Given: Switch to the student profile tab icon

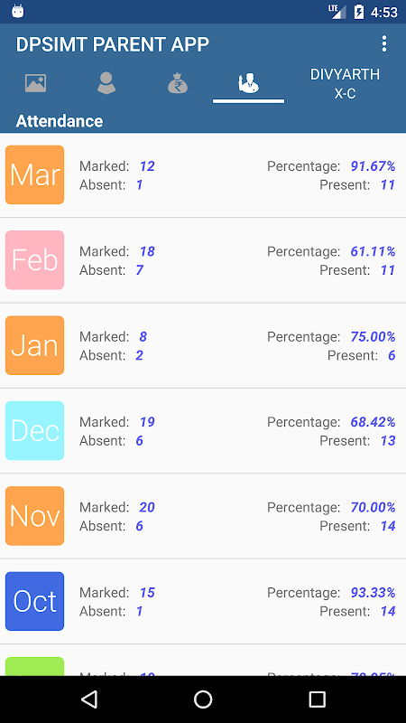Looking at the screenshot, I should (106, 83).
